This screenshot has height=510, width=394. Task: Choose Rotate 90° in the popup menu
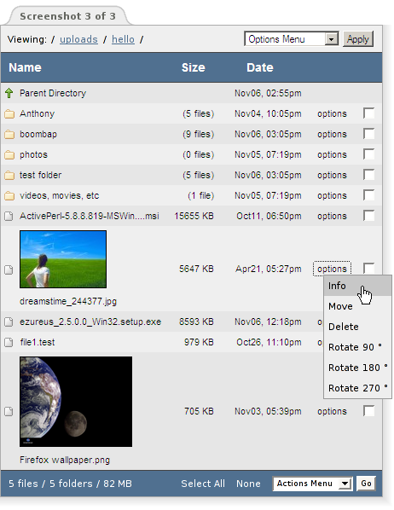click(x=357, y=347)
